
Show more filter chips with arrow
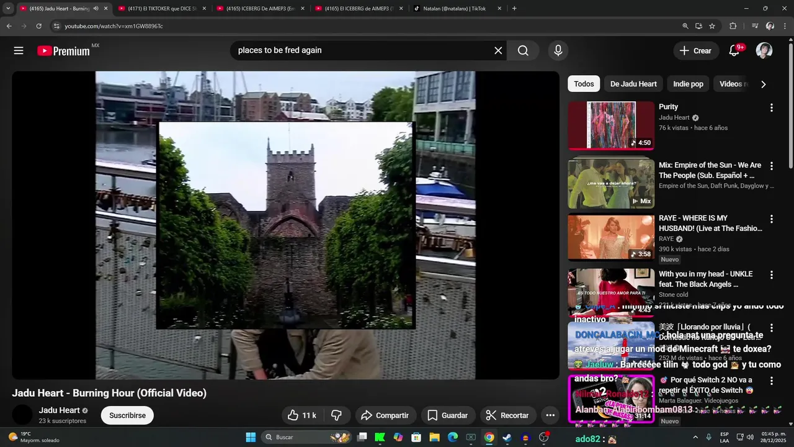point(764,84)
